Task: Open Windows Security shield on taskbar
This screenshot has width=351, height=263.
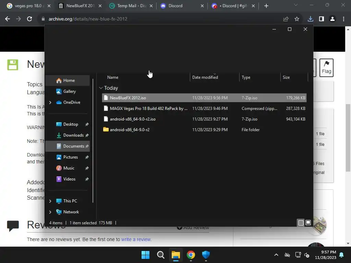Action: (x=206, y=255)
